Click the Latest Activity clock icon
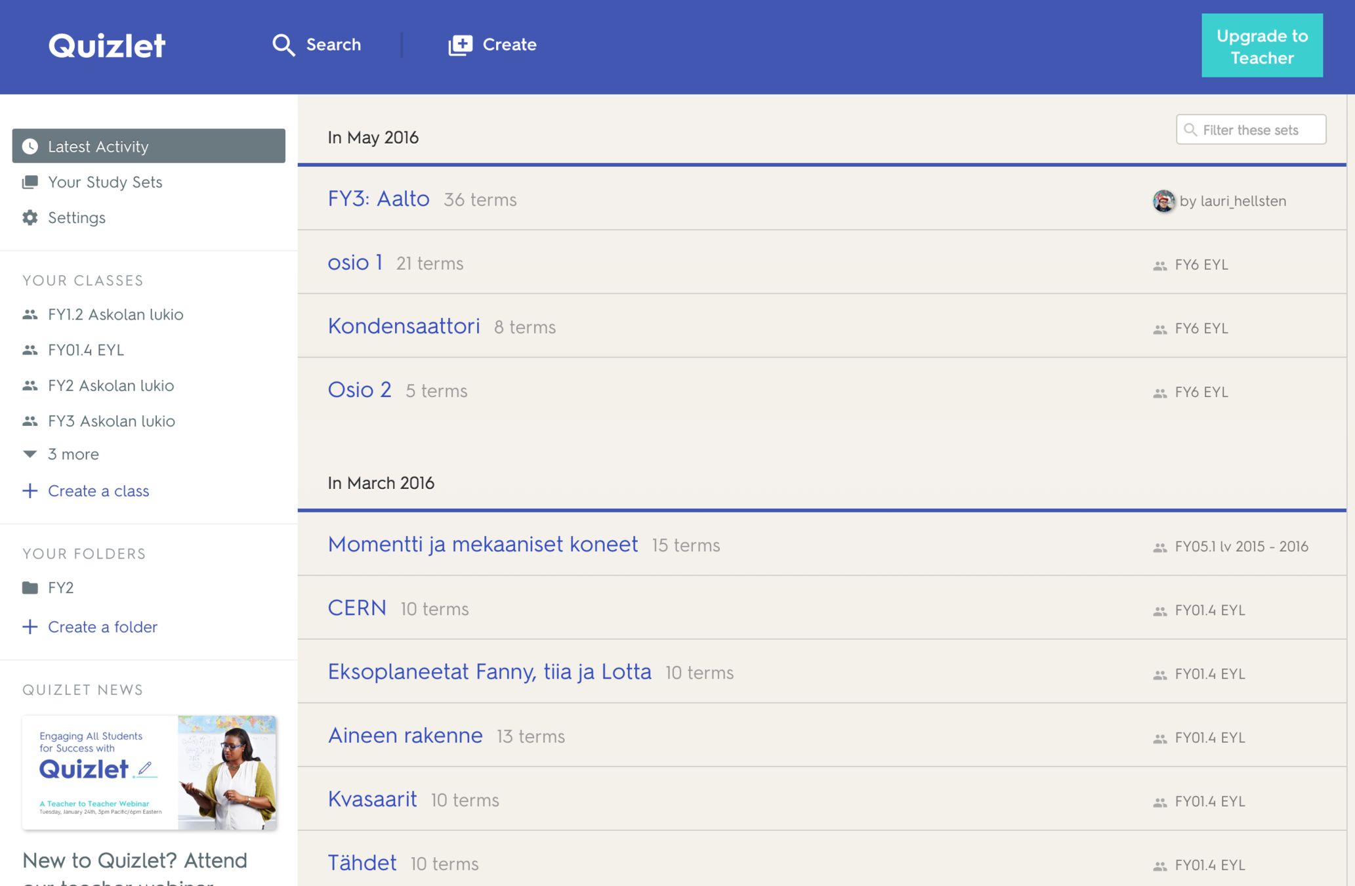Viewport: 1355px width, 886px height. pos(30,146)
